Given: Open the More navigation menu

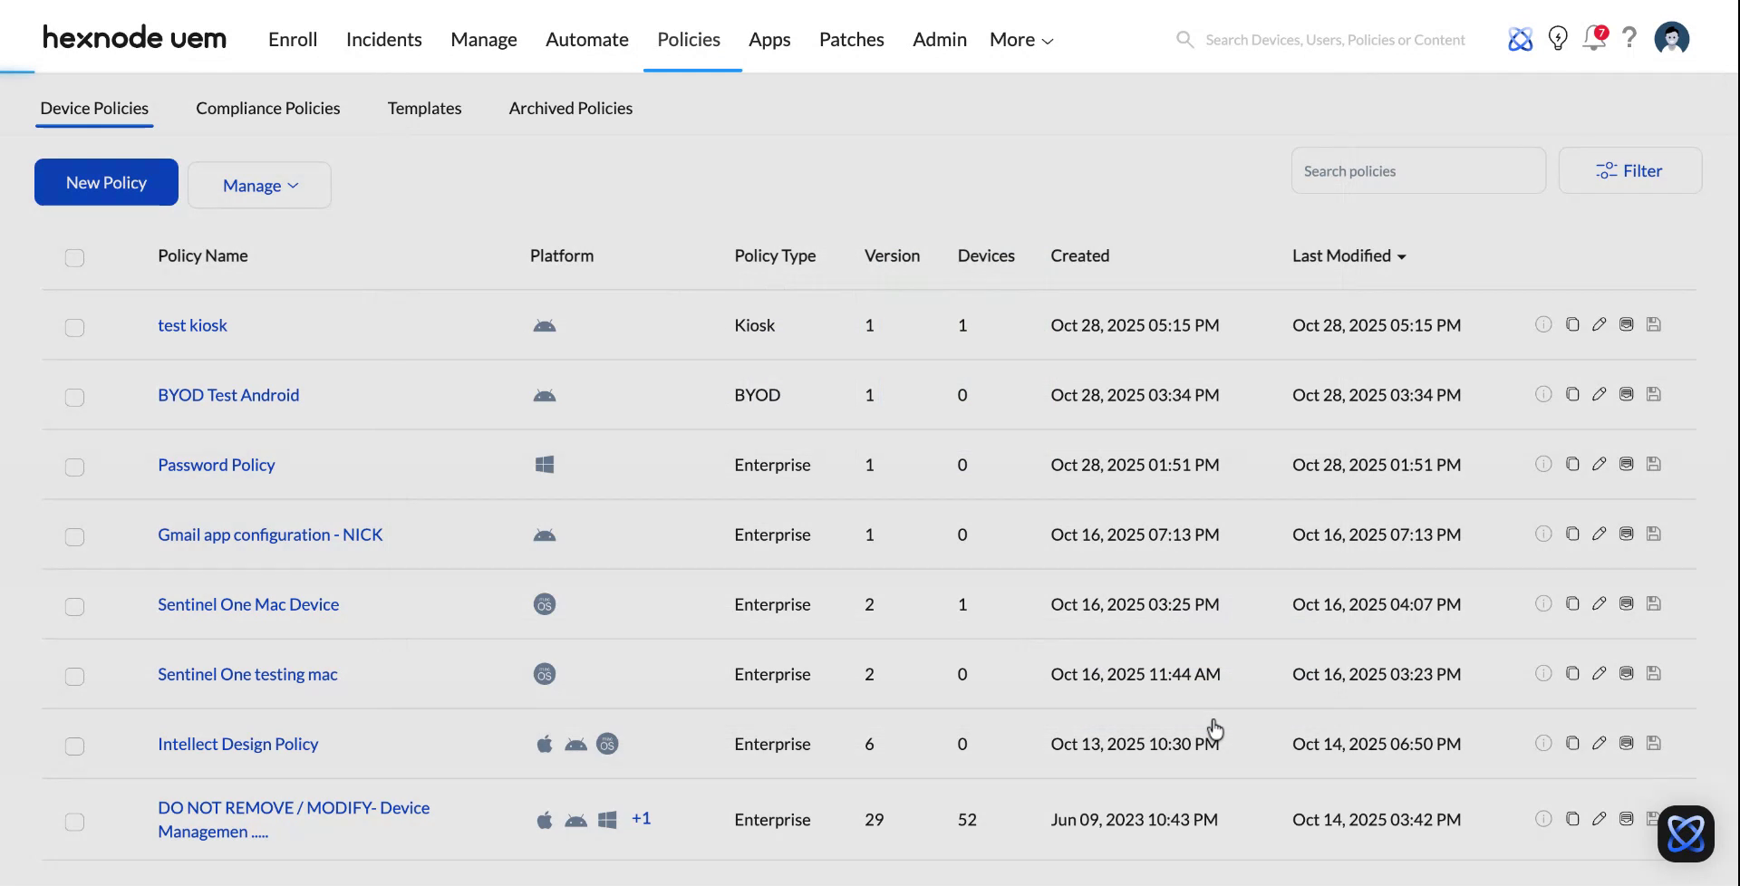Looking at the screenshot, I should [1020, 39].
